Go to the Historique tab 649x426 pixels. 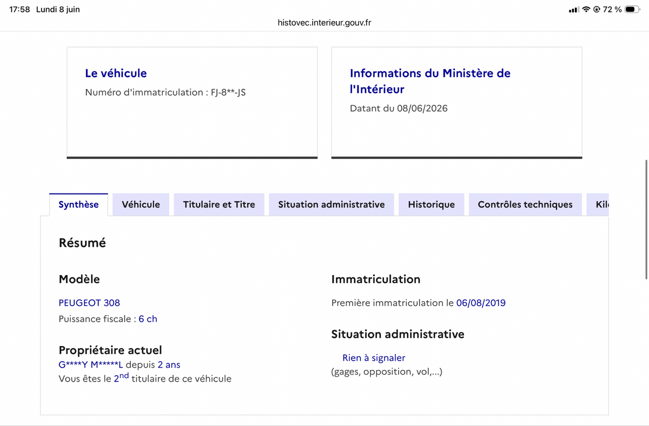pyautogui.click(x=431, y=204)
